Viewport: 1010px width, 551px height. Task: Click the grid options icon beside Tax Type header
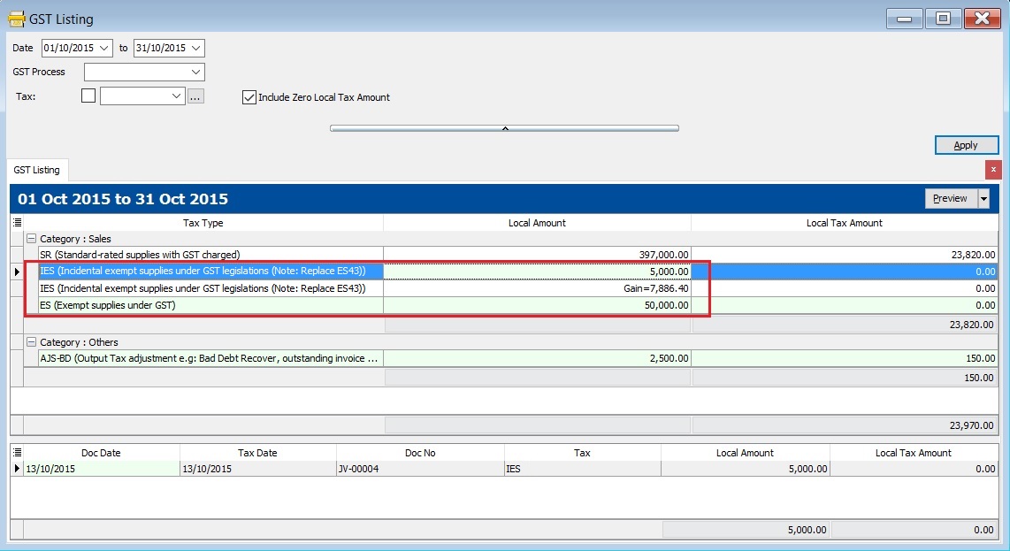click(x=17, y=223)
